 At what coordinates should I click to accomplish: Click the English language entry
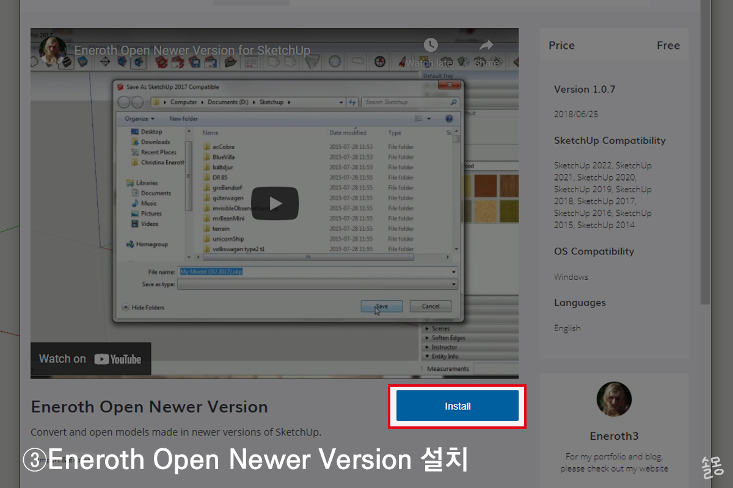[x=567, y=328]
